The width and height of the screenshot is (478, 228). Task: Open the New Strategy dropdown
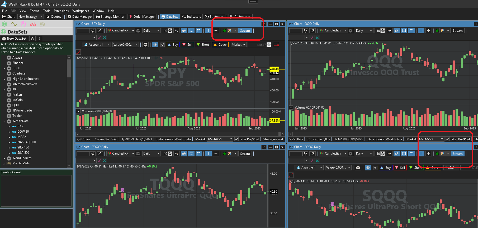[x=30, y=17]
